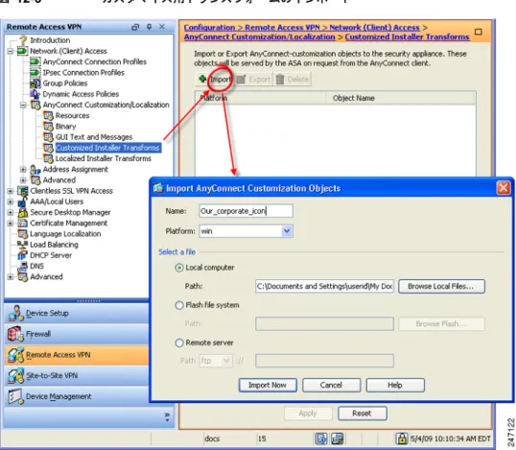Image resolution: width=516 pixels, height=450 pixels.
Task: Click the green Import plus icon
Action: tap(202, 79)
